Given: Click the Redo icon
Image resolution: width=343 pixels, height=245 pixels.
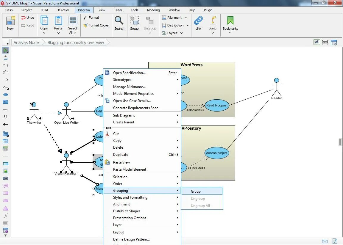Looking at the screenshot, I should tap(23, 25).
